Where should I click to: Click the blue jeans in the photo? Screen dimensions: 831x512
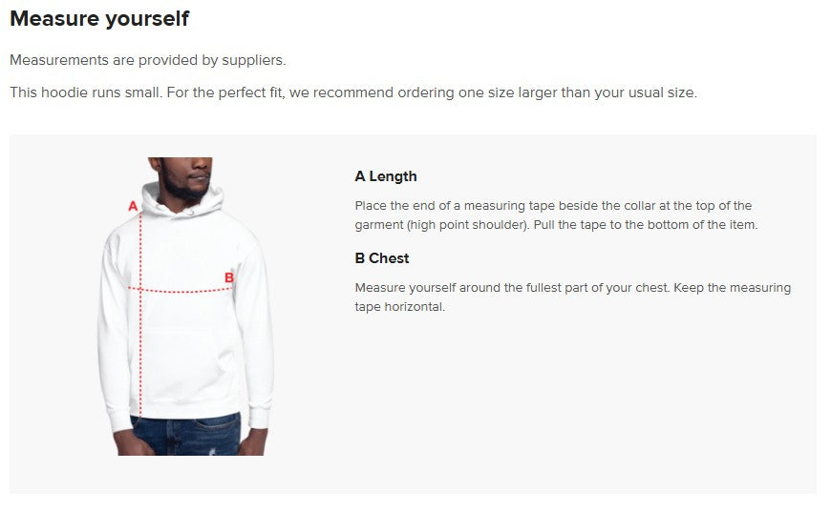(186, 434)
